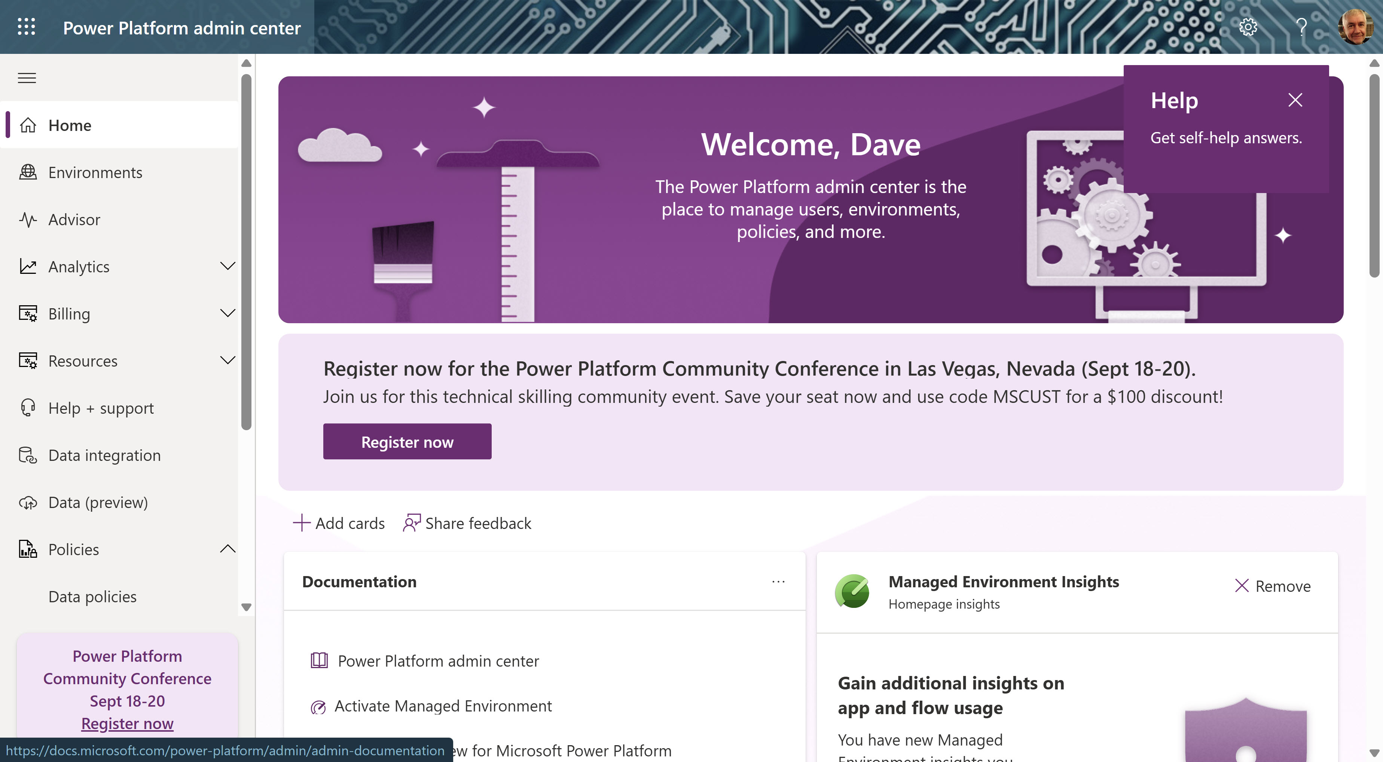Click main page scrollbar up arrow
Viewport: 1383px width, 762px height.
pyautogui.click(x=1374, y=63)
